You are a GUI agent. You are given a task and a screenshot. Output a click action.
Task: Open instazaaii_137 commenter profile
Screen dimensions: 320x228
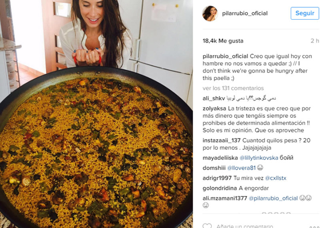(222, 141)
